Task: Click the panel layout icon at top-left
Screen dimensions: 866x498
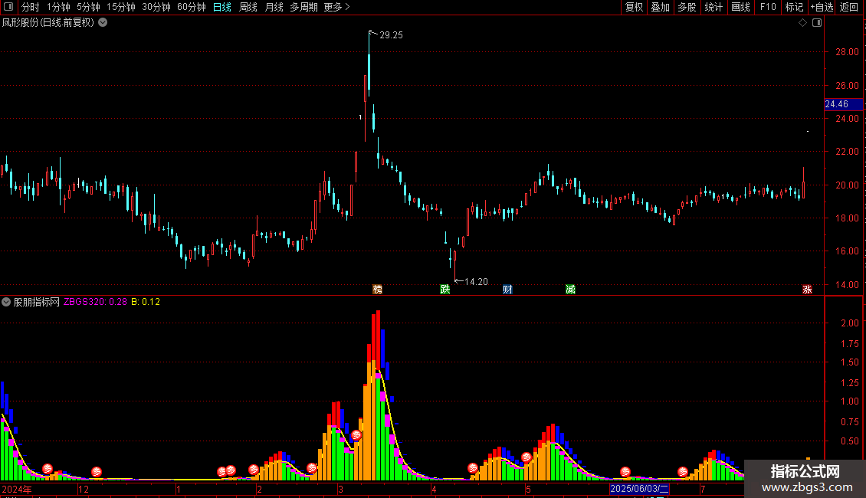Action: tap(8, 7)
